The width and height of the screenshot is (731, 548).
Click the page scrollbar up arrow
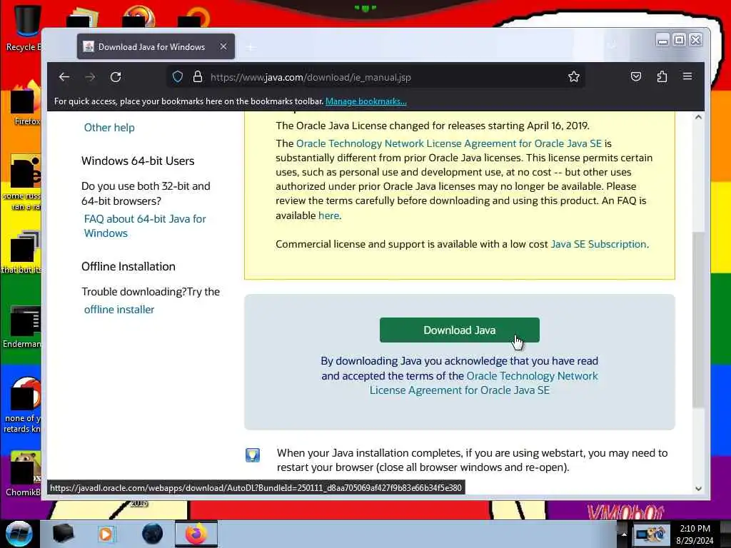pyautogui.click(x=698, y=118)
